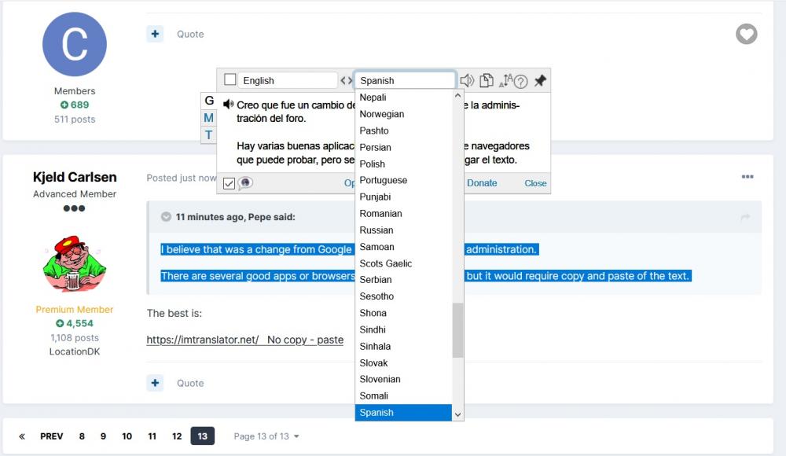Collapse the quoted Pepe message using chevron
This screenshot has height=456, width=786.
166,217
